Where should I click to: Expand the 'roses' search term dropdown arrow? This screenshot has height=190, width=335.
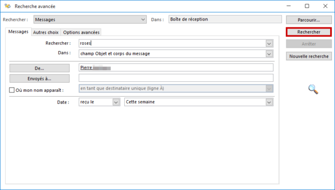pos(269,44)
